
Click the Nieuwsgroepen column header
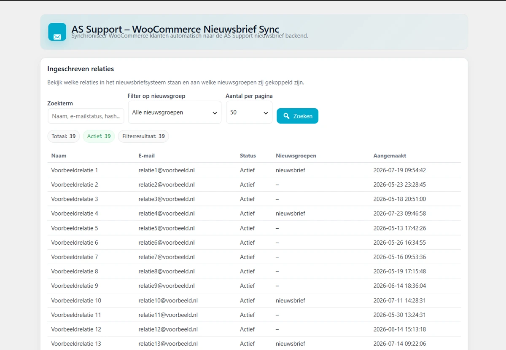pyautogui.click(x=296, y=155)
